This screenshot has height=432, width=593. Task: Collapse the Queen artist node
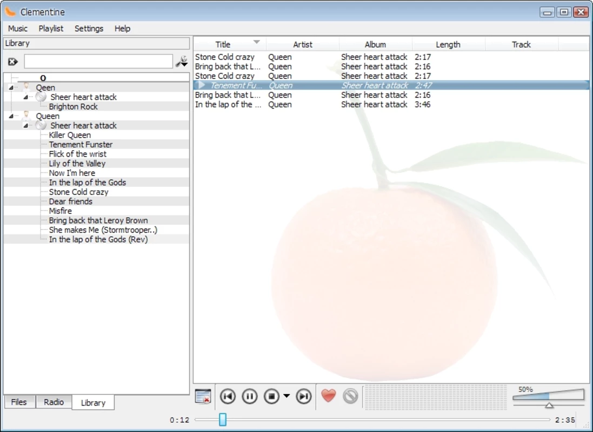11,116
